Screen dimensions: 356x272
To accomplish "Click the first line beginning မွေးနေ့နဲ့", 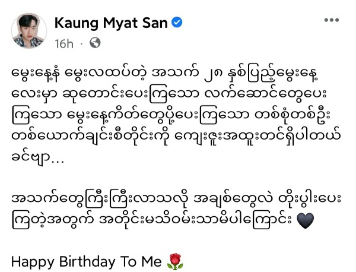I will (164, 74).
